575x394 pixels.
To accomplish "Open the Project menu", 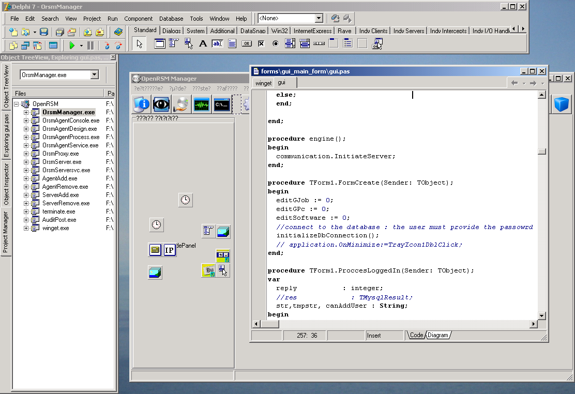I will (92, 18).
